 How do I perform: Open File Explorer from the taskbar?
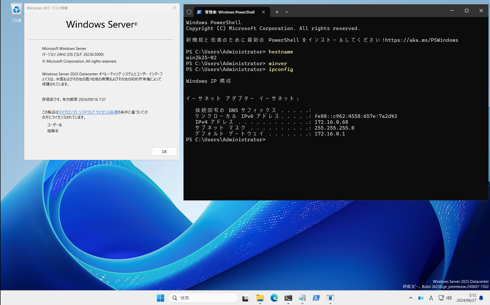[x=260, y=298]
